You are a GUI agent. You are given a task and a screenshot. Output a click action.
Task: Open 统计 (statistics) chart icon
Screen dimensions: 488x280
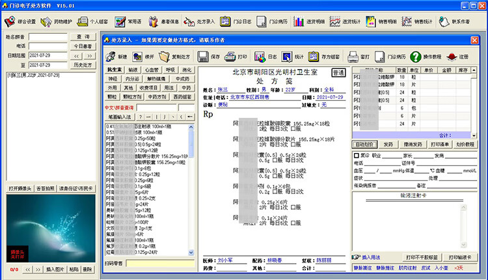290,57
